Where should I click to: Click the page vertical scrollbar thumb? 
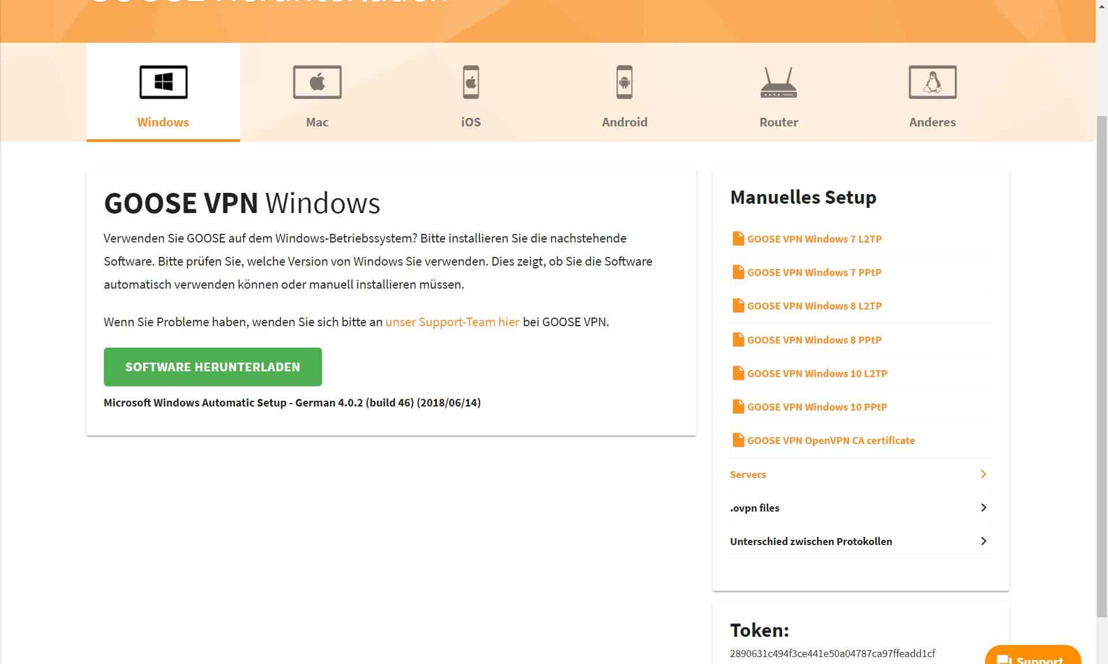pos(1102,367)
